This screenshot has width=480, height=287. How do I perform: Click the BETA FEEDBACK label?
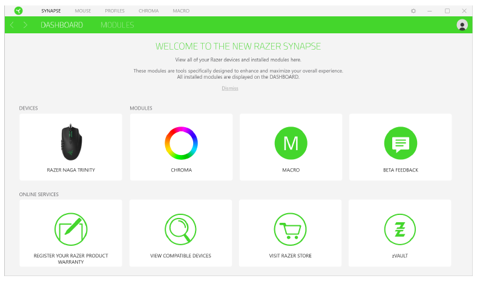401,170
